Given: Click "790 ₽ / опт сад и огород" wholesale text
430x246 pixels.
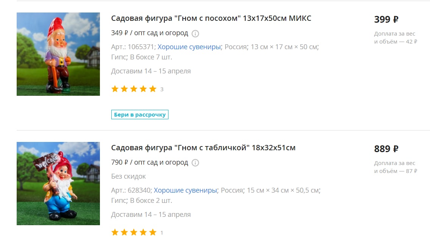Looking at the screenshot, I should pos(150,162).
